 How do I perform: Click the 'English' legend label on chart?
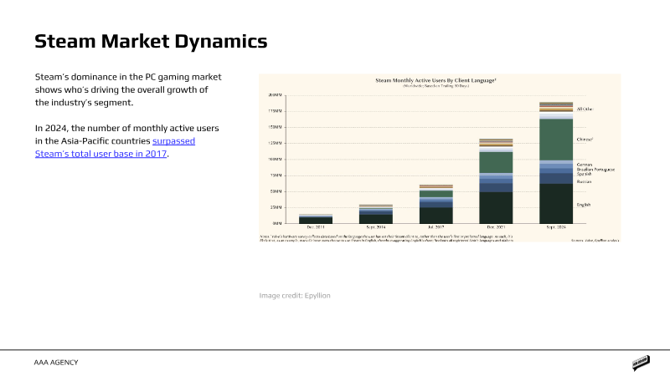click(585, 204)
